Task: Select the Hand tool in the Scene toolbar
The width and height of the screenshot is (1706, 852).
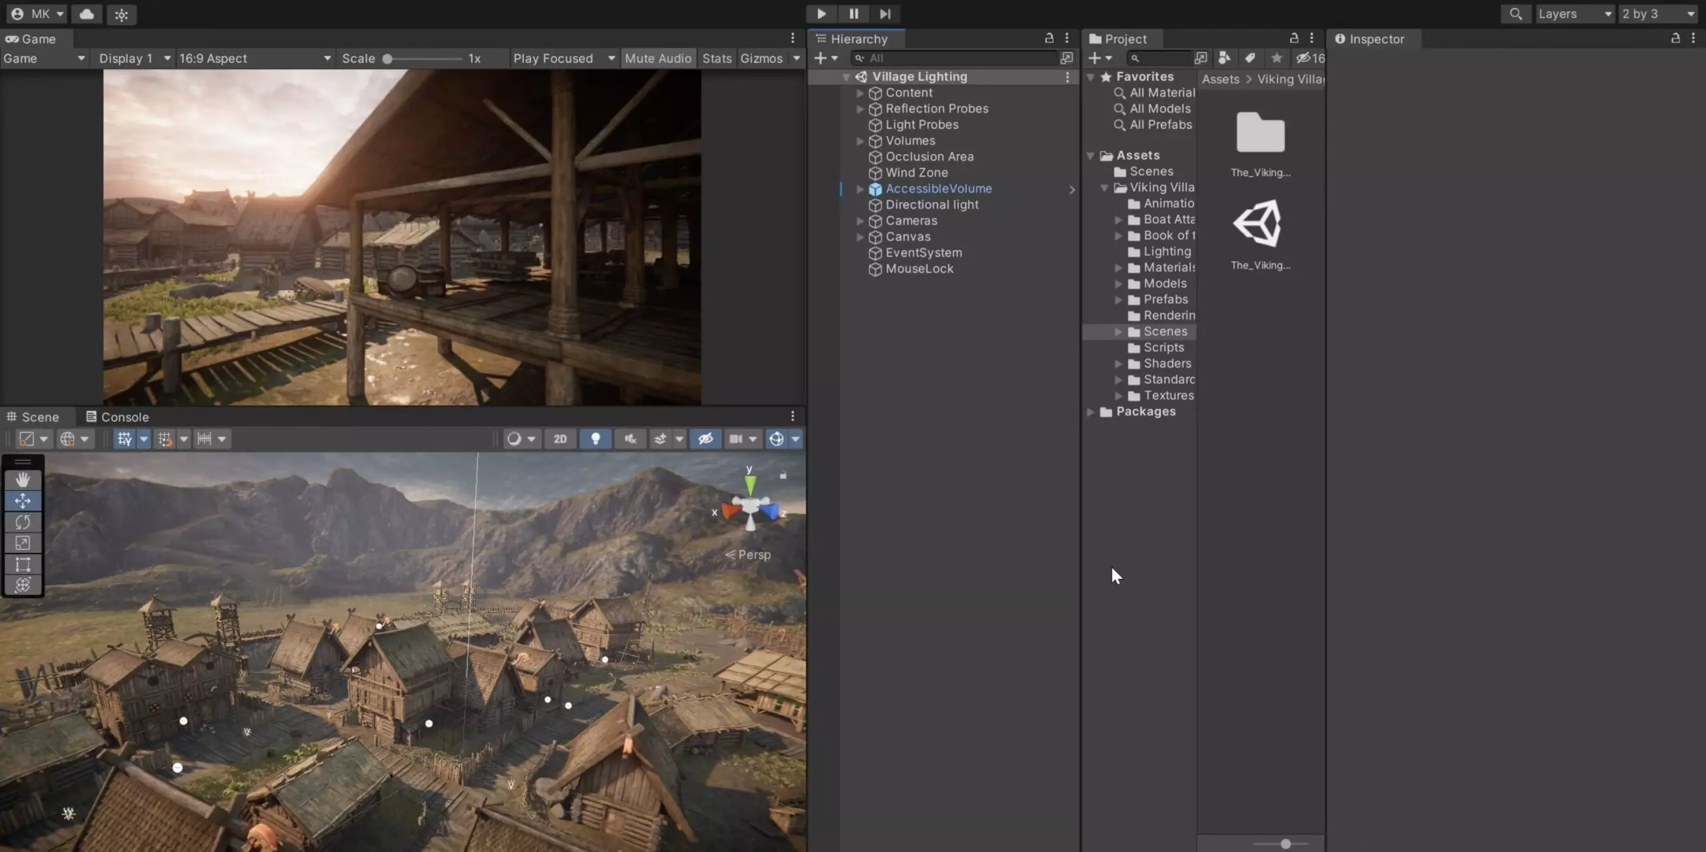Action: click(23, 480)
